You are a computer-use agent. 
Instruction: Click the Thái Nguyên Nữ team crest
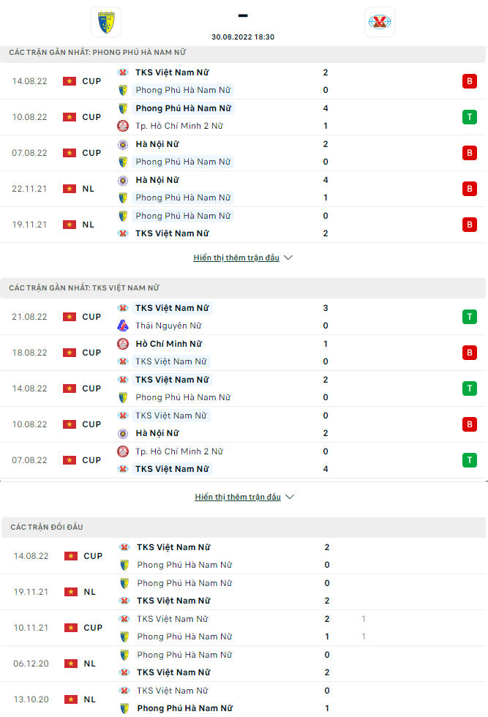(x=123, y=326)
